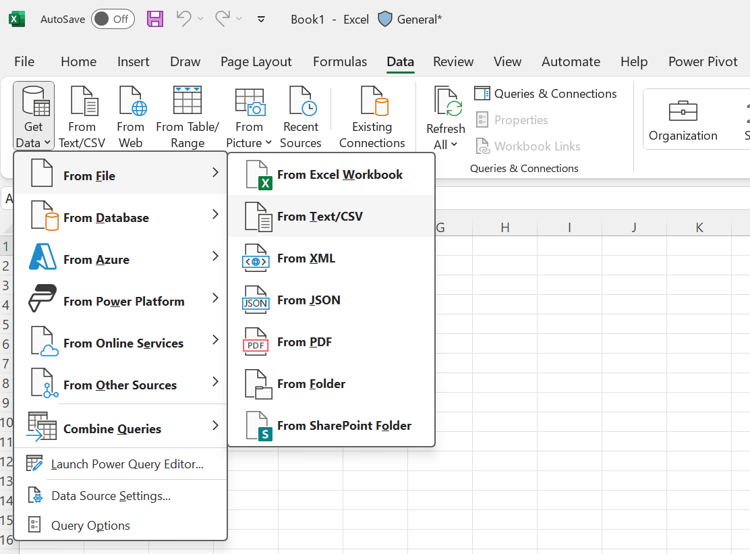Image resolution: width=750 pixels, height=554 pixels.
Task: Expand the Combine Queries submenu
Action: (121, 426)
